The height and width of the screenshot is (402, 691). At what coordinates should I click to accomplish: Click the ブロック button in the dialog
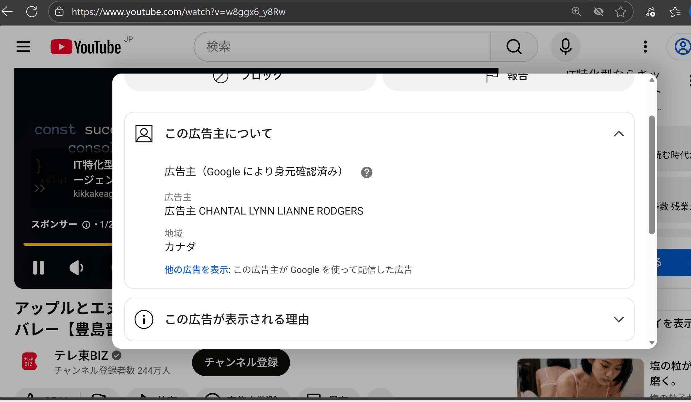click(x=250, y=82)
